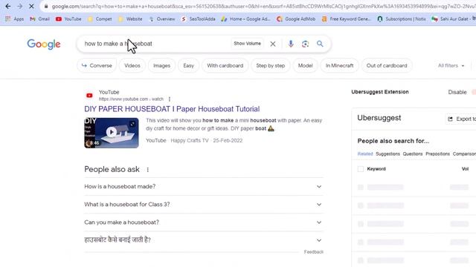Toggle the Ubersuggest Extension Disable switch
The height and width of the screenshot is (267, 476).
click(474, 92)
